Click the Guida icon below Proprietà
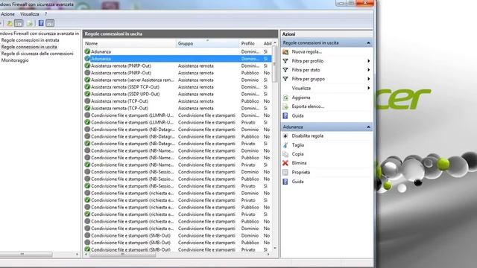Viewport: 477px width, 268px height. [285, 182]
